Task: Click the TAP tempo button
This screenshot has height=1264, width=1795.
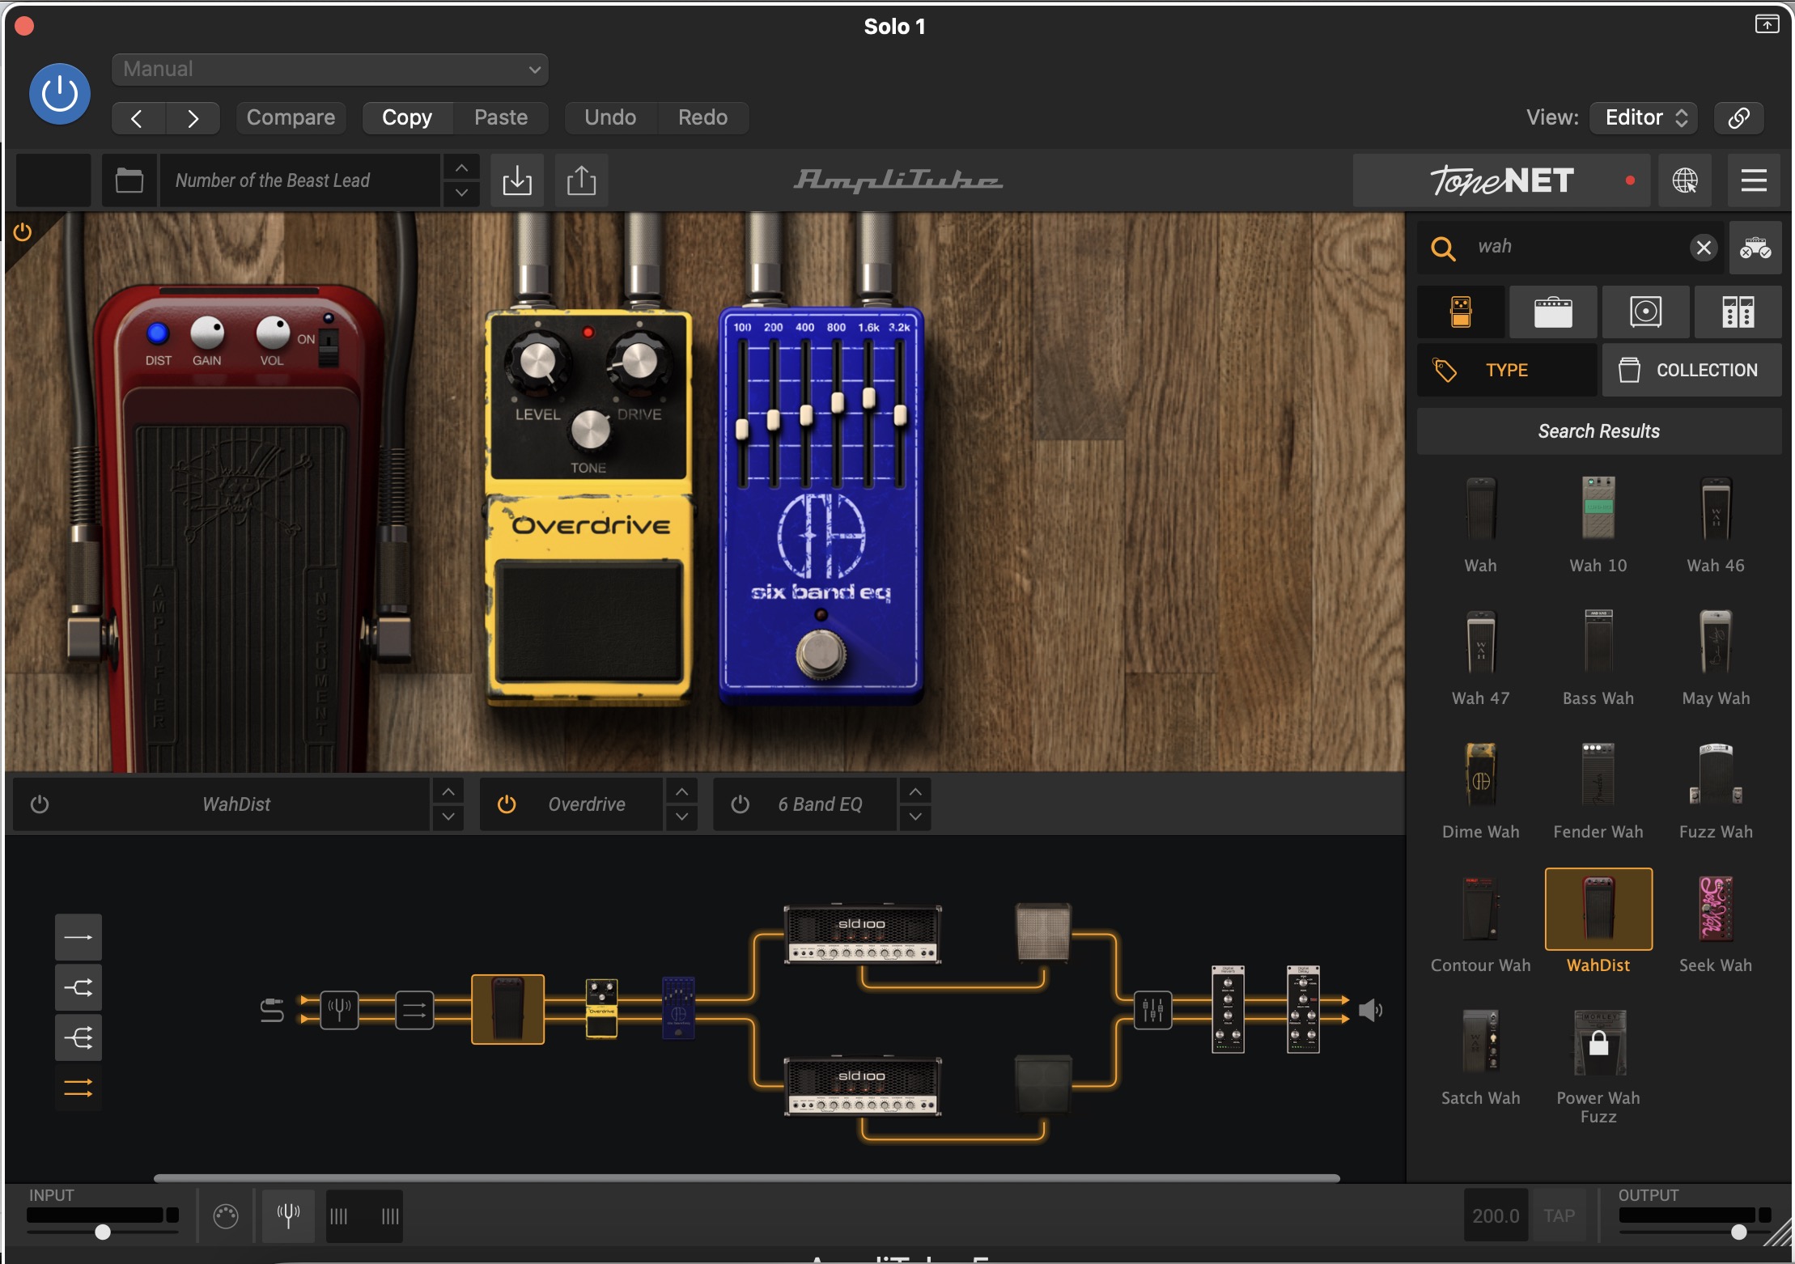Action: [1559, 1216]
